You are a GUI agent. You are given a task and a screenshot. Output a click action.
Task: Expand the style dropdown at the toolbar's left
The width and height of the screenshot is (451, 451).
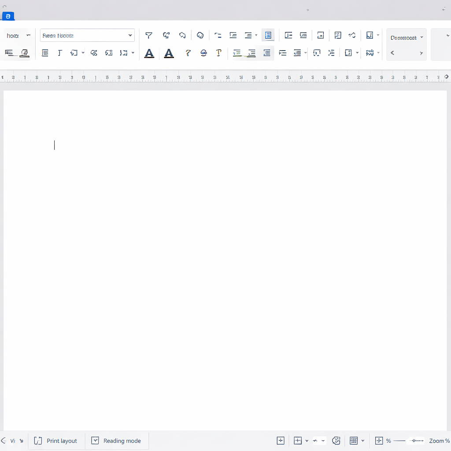click(29, 35)
